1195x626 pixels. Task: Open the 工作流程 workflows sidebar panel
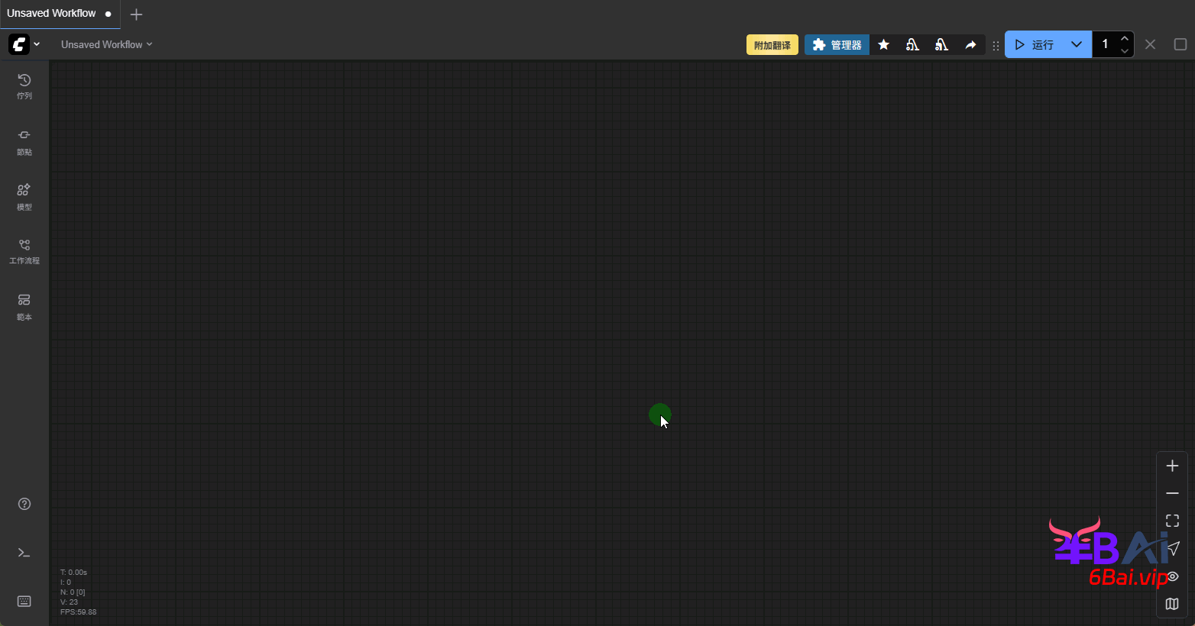point(24,250)
